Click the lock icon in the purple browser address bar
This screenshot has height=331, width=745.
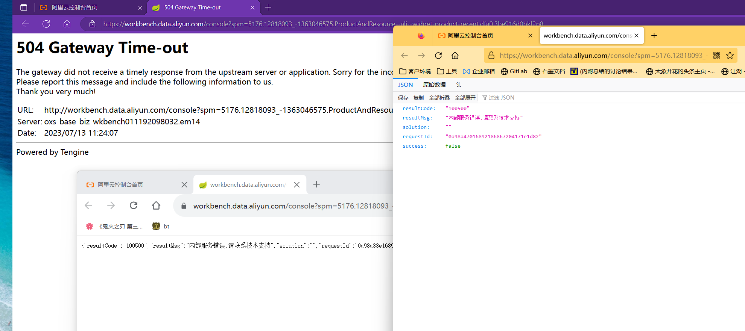point(92,24)
